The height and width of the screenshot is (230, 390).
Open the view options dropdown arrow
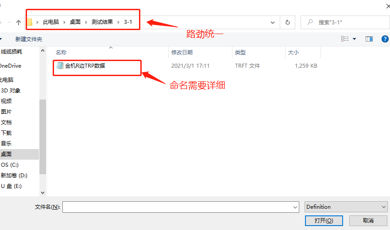click(355, 39)
